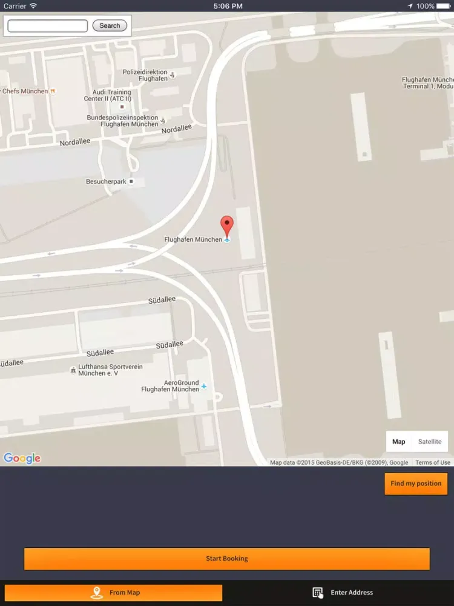The height and width of the screenshot is (606, 454).
Task: Click the Audi Training Center II label
Action: (108, 95)
